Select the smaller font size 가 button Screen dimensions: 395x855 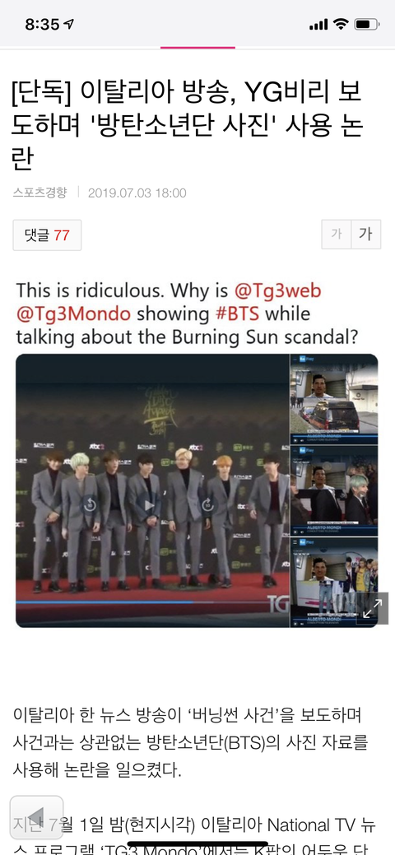[336, 234]
